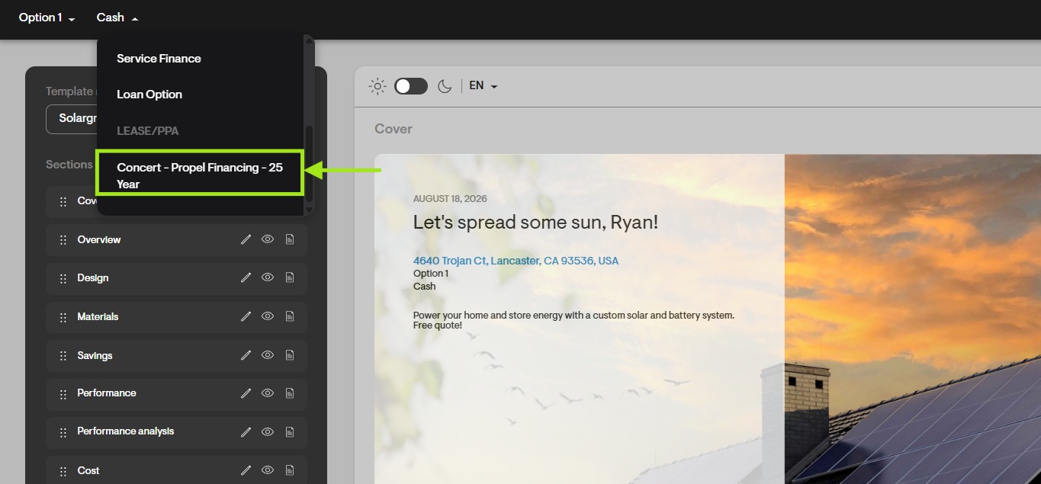Image resolution: width=1041 pixels, height=484 pixels.
Task: Click the AUGUST 18, 2026 date text
Action: pos(450,199)
